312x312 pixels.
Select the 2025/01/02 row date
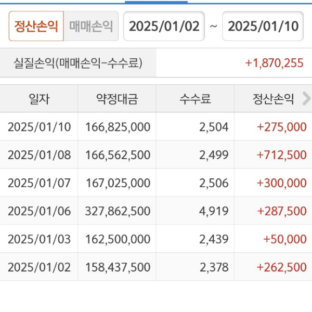[39, 267]
